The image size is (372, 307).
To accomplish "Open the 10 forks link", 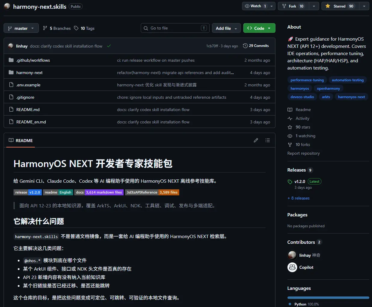I will point(299,144).
